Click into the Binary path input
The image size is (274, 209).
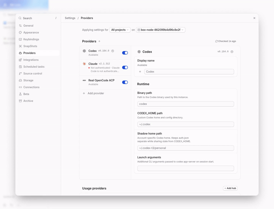click(186, 104)
